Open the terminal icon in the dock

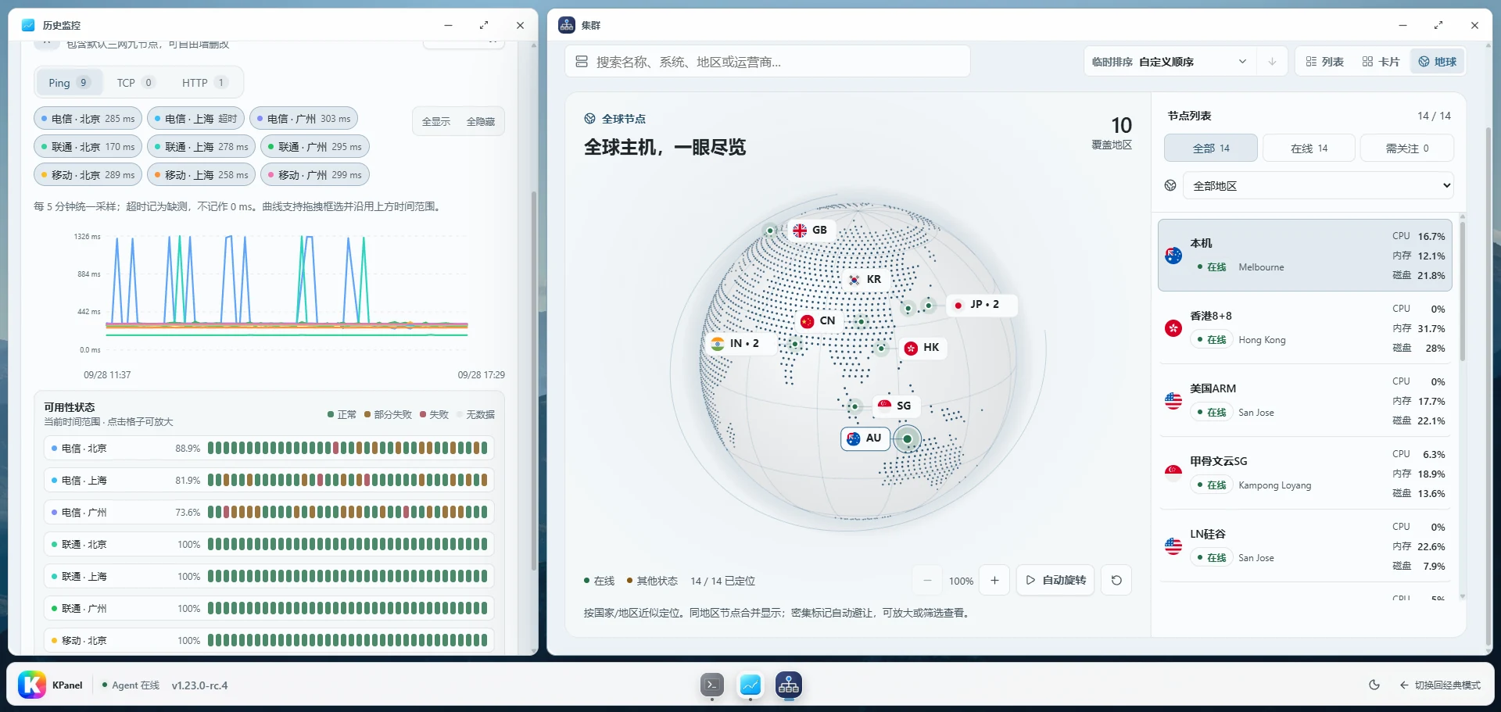712,685
